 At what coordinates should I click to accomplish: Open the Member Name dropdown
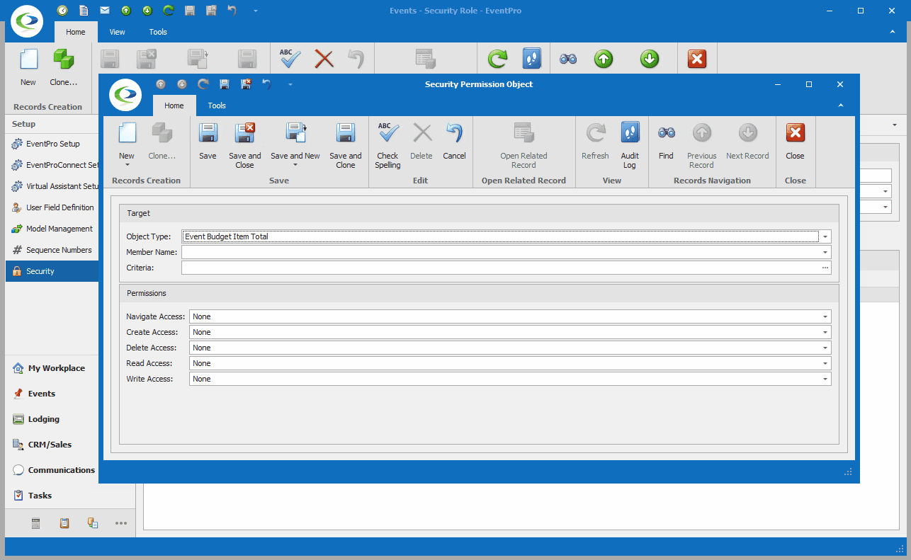825,252
